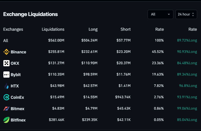Click the 24 hour dropdown arrows
The height and width of the screenshot is (131, 201).
(x=193, y=14)
